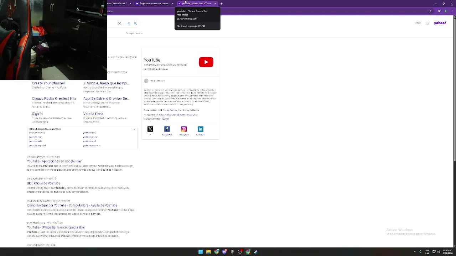This screenshot has width=456, height=256.
Task: Open YouTube's Instagram profile icon
Action: pos(184,129)
